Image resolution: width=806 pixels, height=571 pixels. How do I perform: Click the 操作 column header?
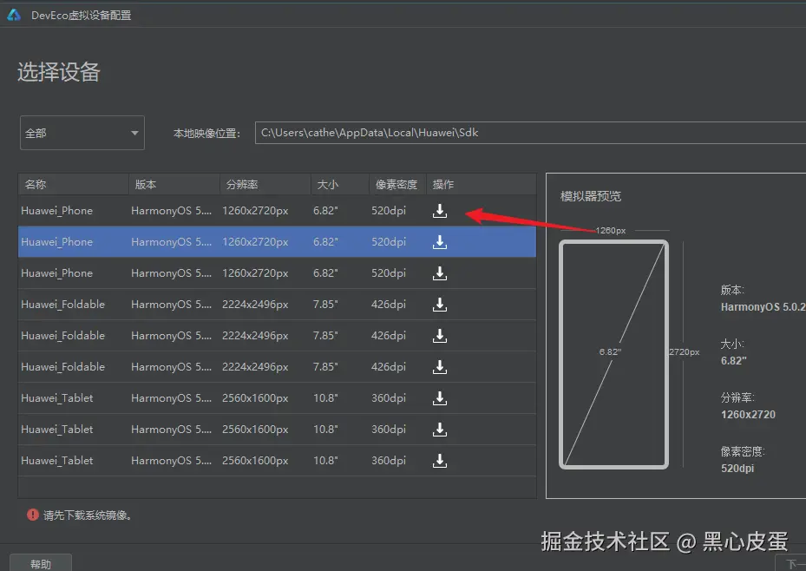482,184
